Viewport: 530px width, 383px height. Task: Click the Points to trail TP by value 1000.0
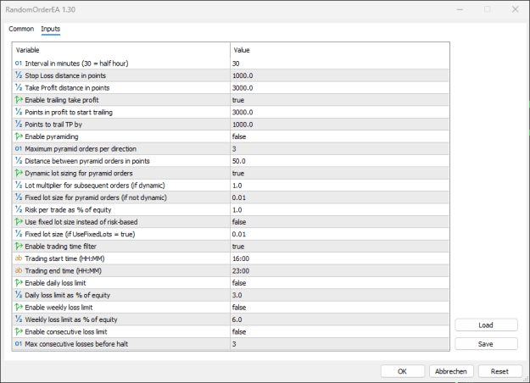pos(243,125)
